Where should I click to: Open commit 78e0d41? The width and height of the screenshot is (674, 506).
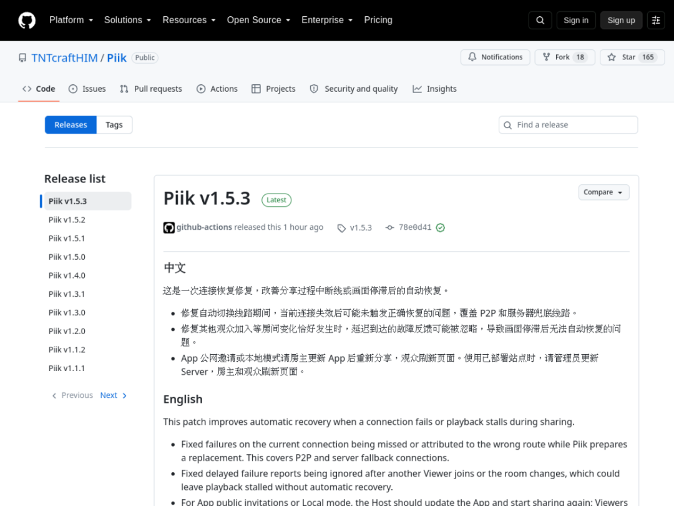(415, 227)
